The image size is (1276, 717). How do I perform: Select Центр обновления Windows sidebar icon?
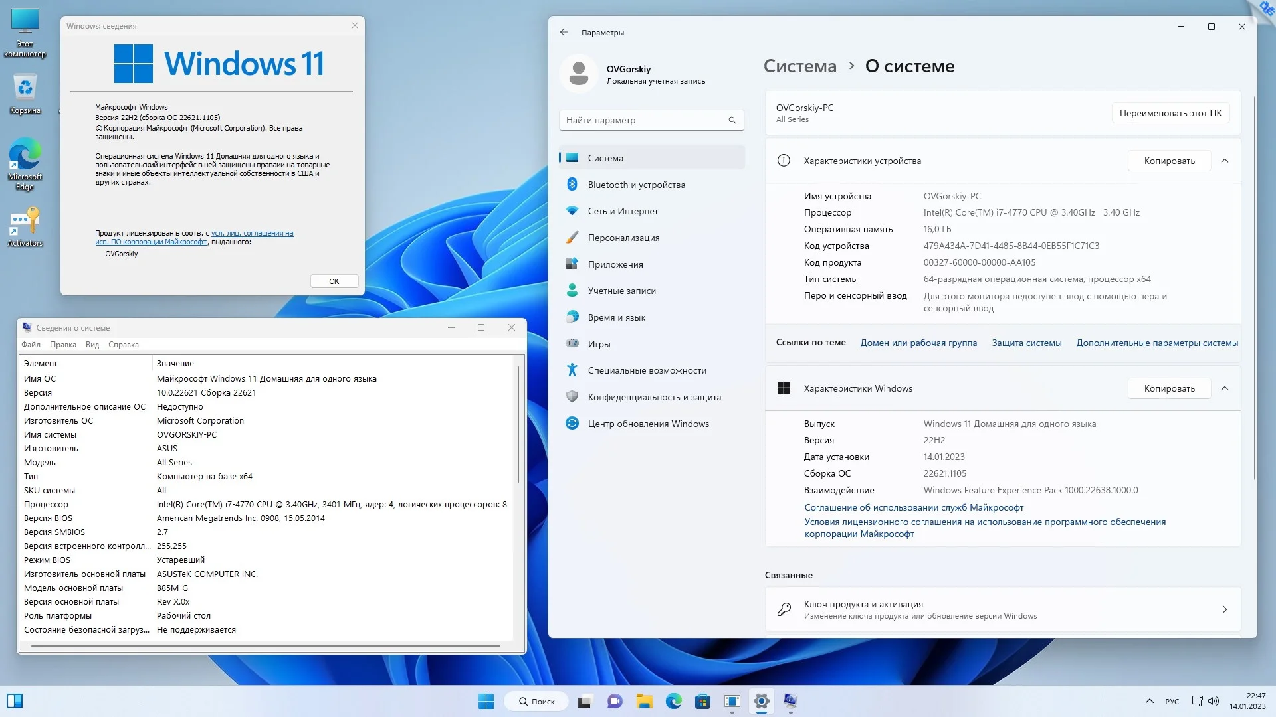[572, 424]
